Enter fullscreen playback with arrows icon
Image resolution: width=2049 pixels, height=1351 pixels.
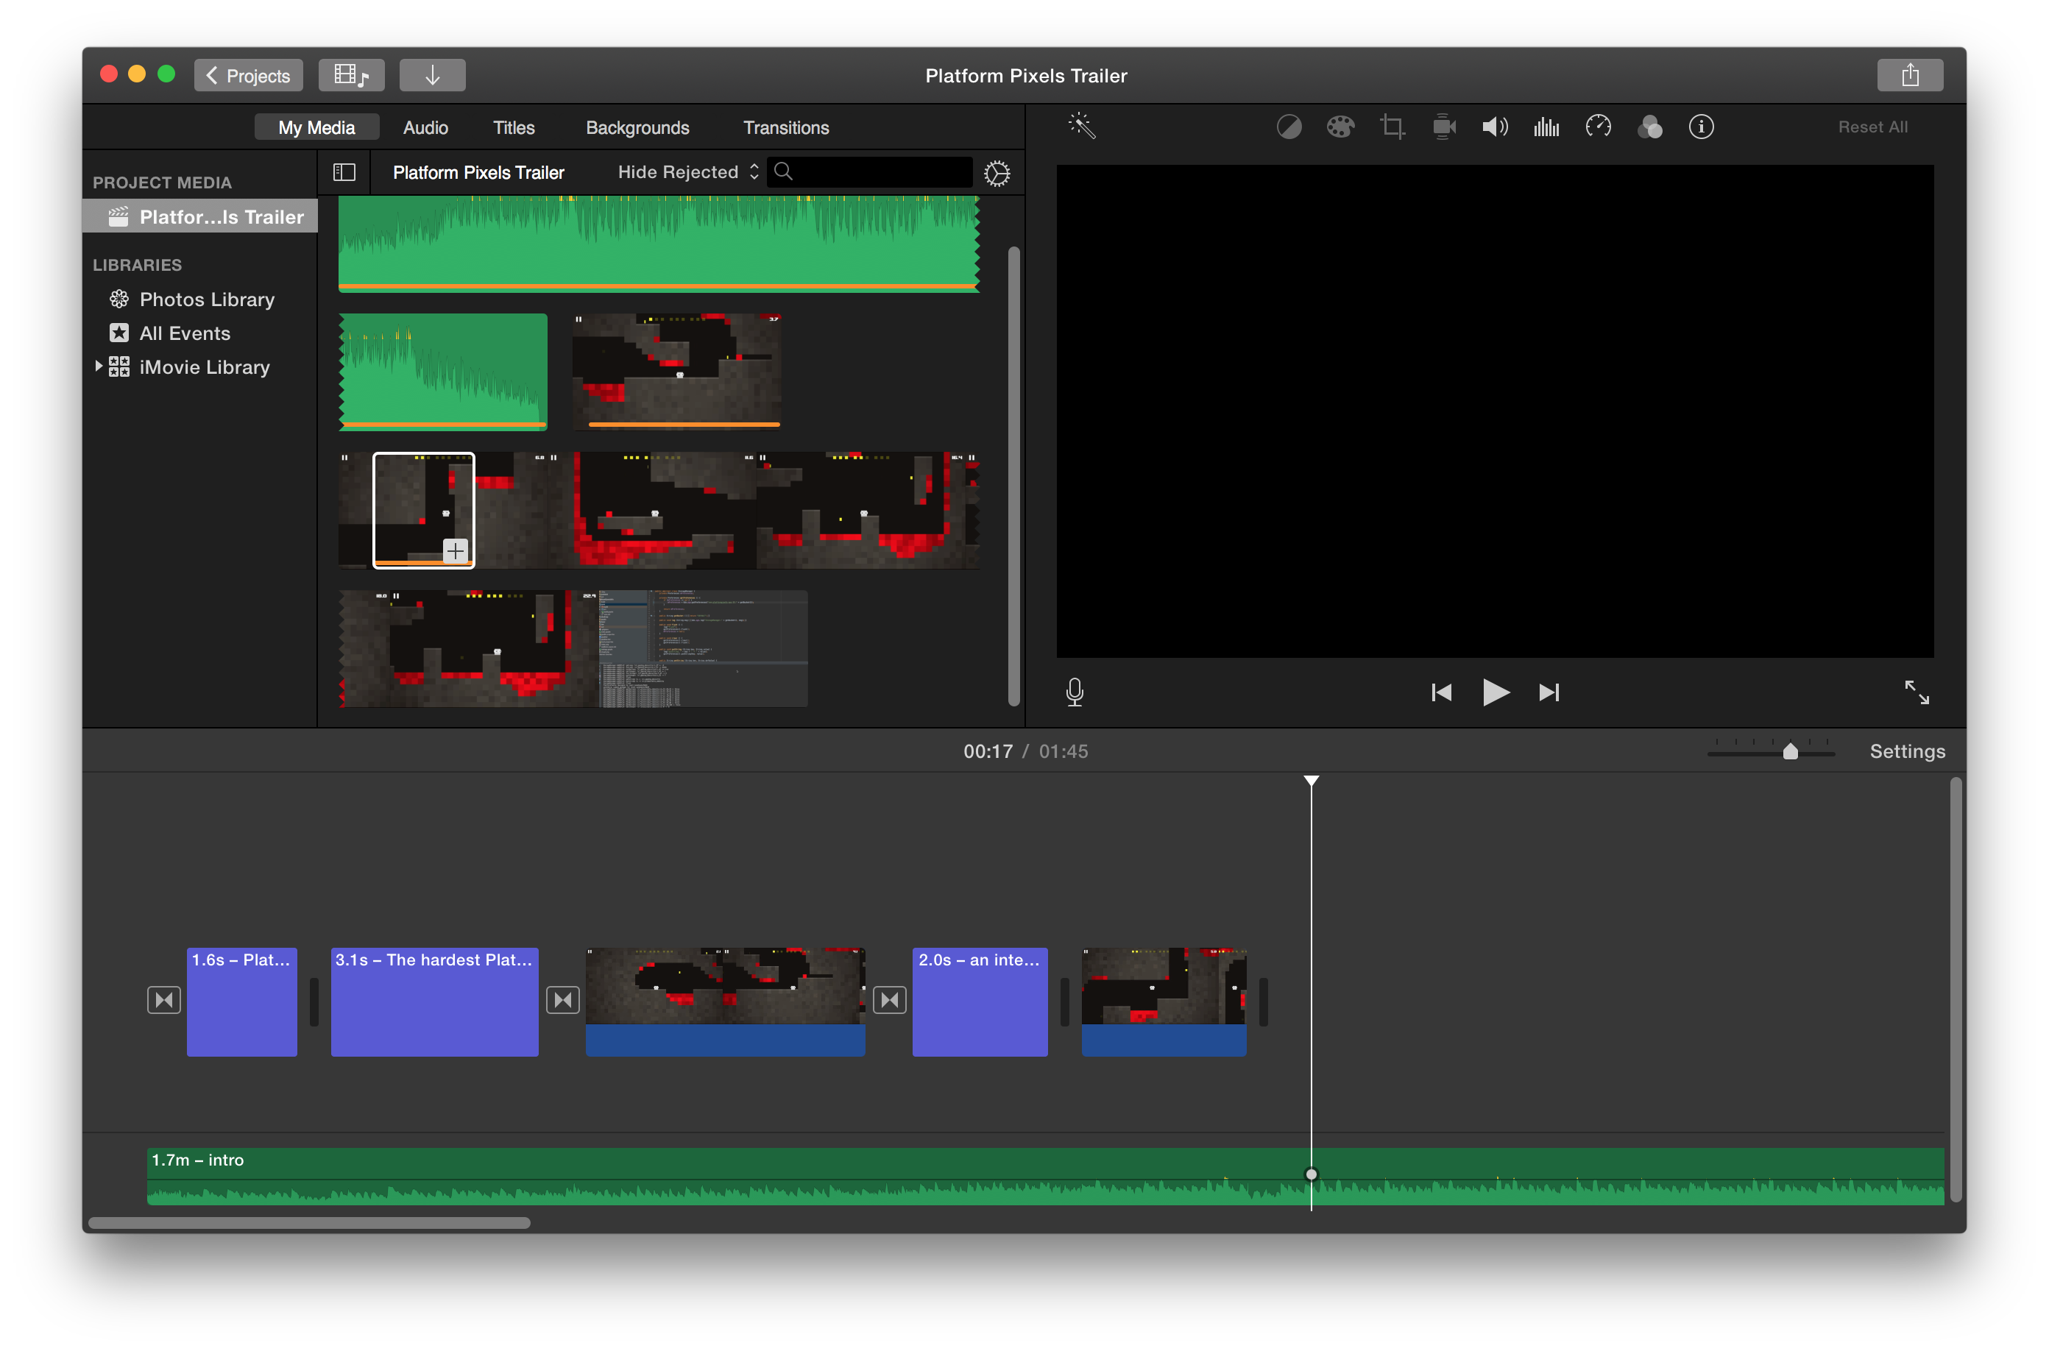click(x=1917, y=692)
